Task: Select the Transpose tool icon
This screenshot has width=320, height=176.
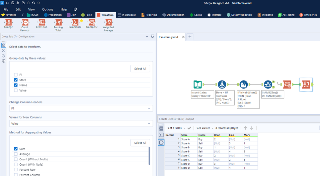Action: (x=92, y=22)
